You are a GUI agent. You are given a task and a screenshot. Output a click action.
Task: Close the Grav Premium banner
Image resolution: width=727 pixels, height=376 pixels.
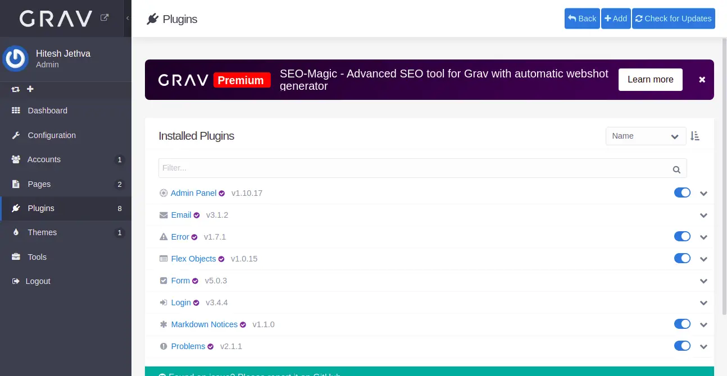(702, 80)
